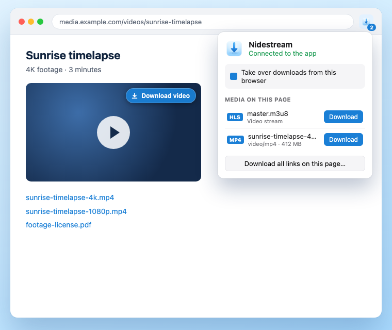
Task: Click the 'Nidestream' popup title
Action: tap(270, 44)
